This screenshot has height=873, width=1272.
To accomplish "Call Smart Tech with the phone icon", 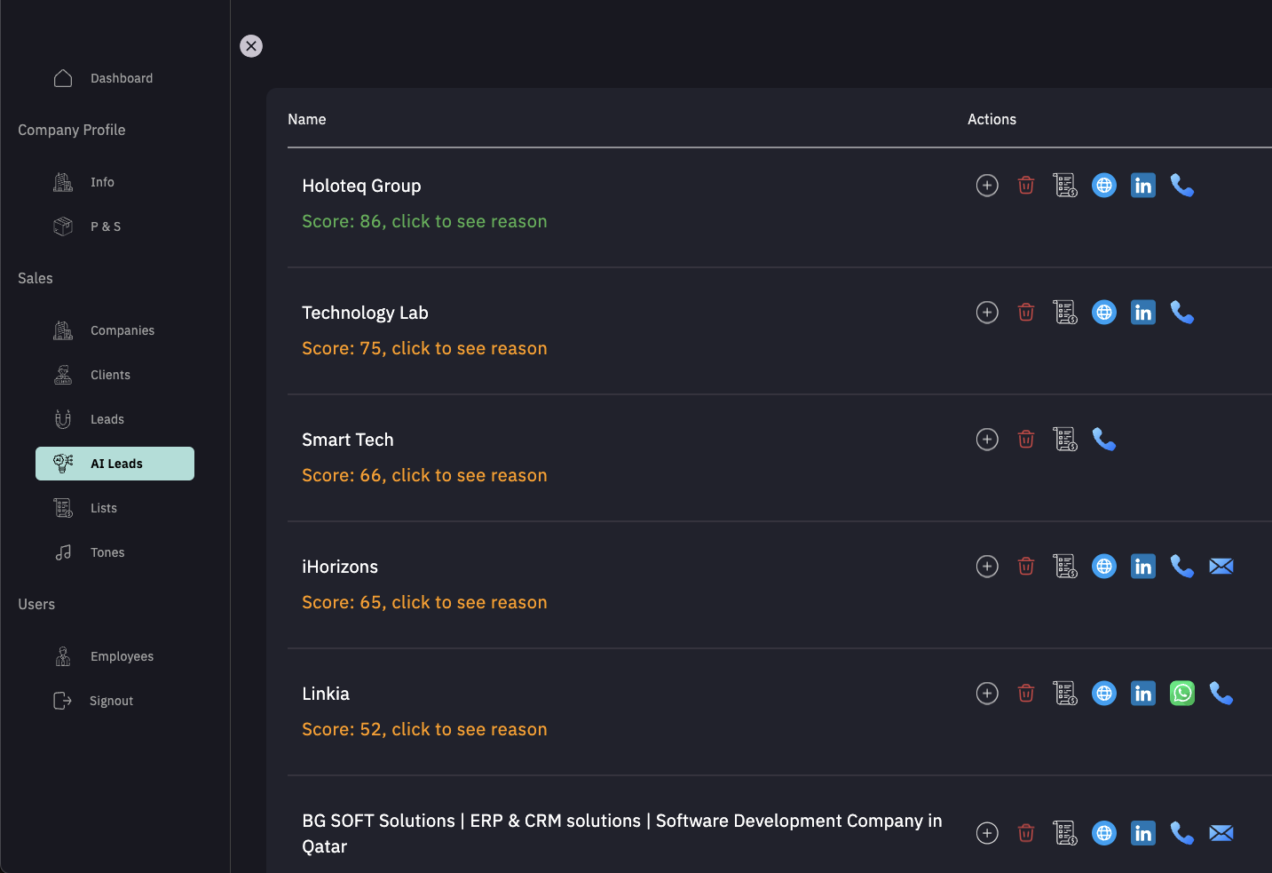I will pyautogui.click(x=1104, y=440).
